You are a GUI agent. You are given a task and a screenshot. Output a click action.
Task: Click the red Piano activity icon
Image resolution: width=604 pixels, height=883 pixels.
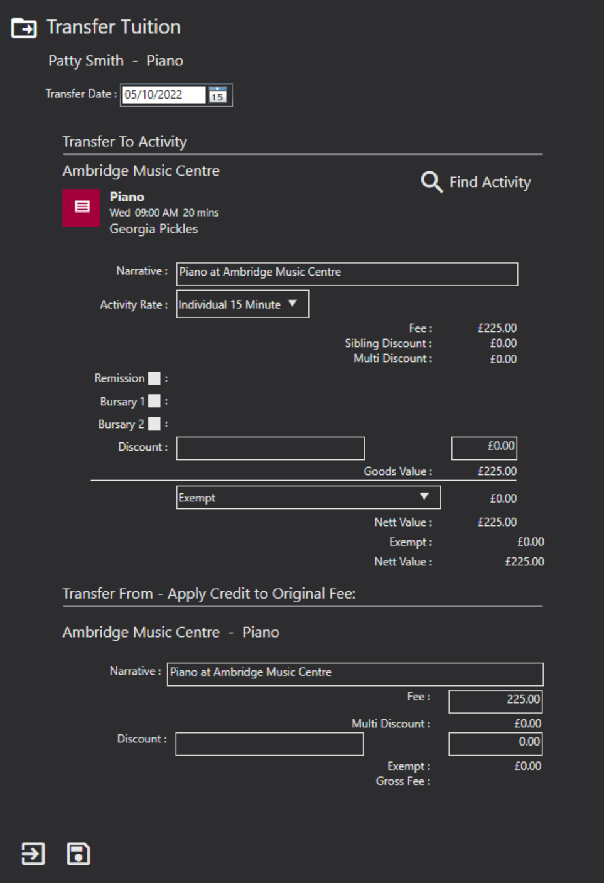82,208
